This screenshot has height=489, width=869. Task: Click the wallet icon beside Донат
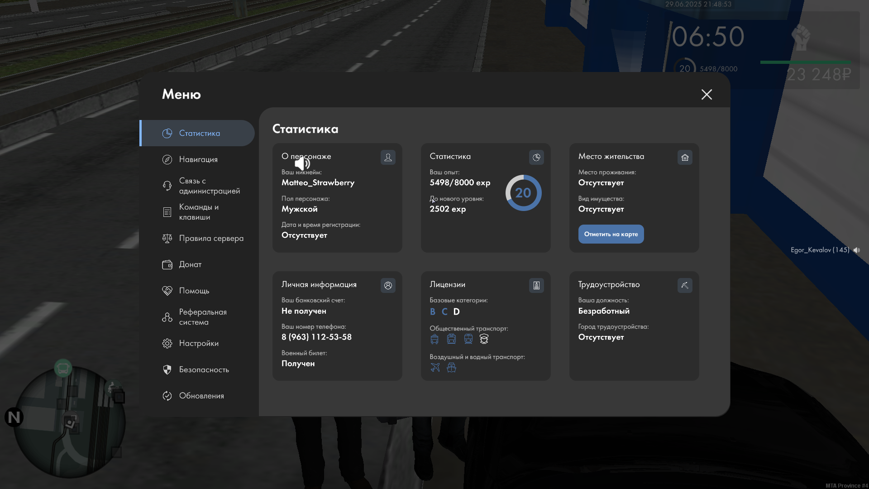[167, 264]
